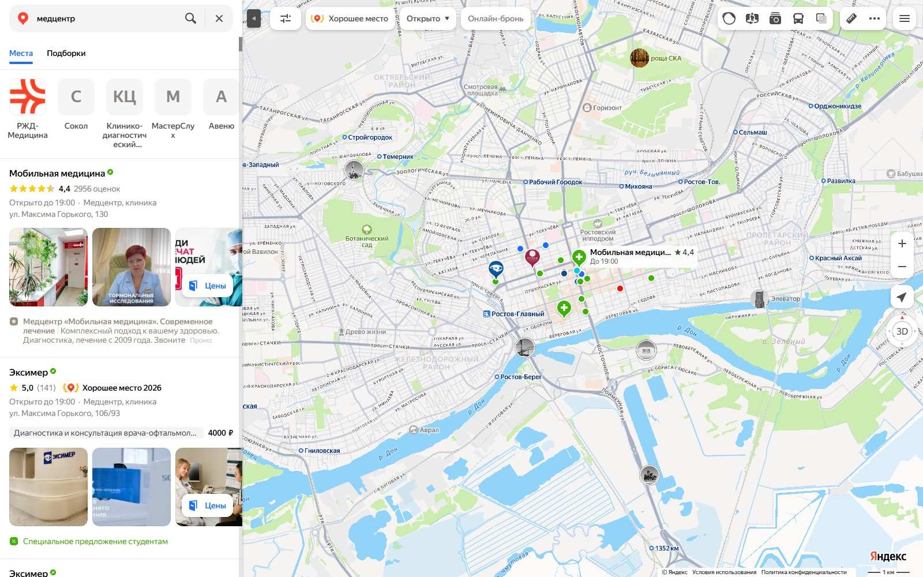The height and width of the screenshot is (577, 923).
Task: Open more tools three-dot menu
Action: pos(875,18)
